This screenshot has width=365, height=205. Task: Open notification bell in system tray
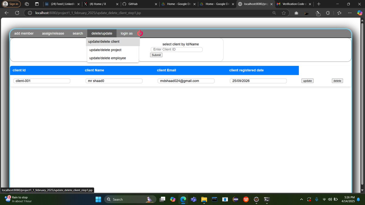click(x=358, y=199)
